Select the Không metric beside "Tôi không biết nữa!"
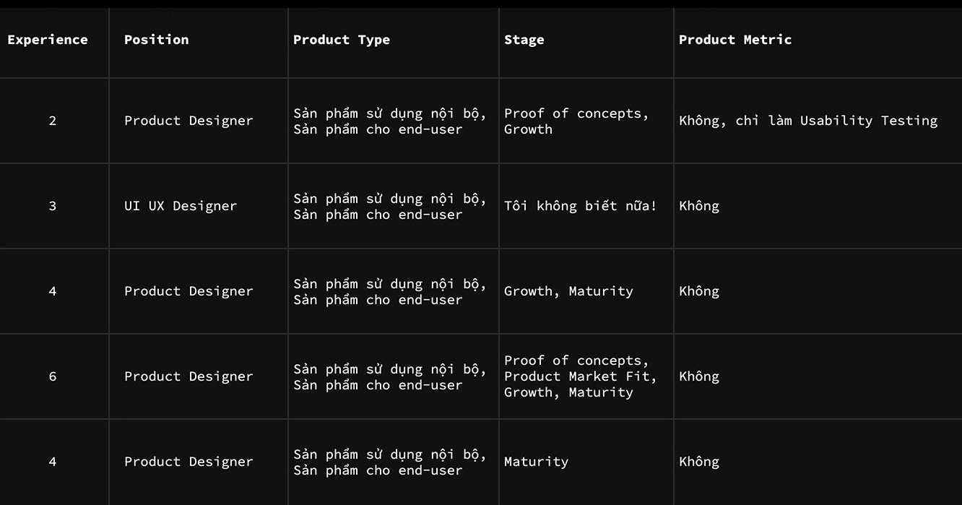 (x=698, y=206)
